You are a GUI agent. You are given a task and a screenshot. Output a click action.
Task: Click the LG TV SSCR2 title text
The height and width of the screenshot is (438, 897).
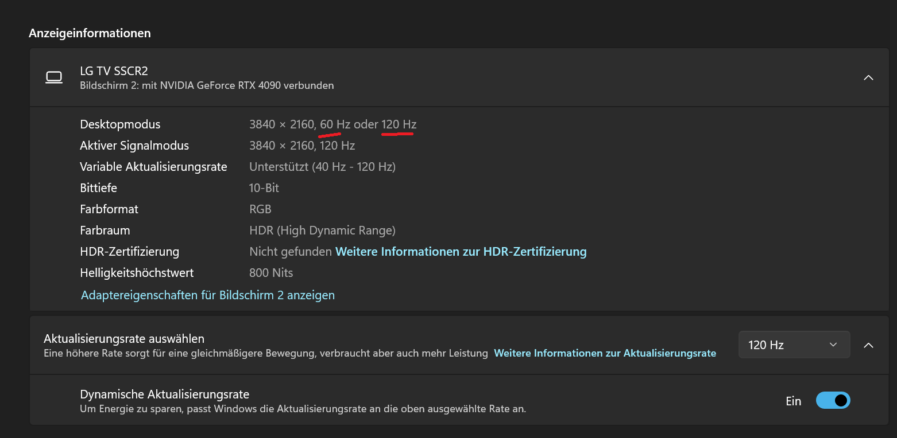[x=114, y=71]
